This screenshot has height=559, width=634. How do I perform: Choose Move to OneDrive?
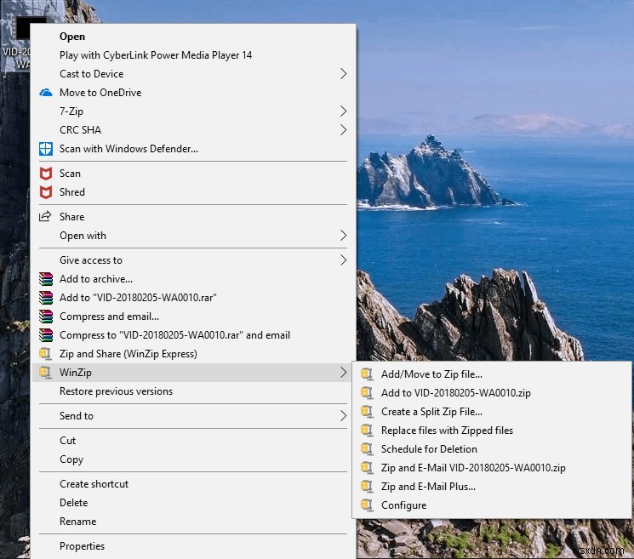(x=193, y=93)
